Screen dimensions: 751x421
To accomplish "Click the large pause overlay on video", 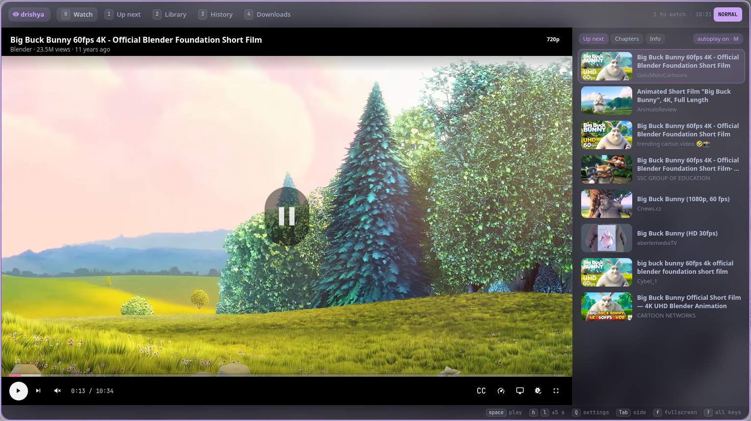I will (287, 216).
